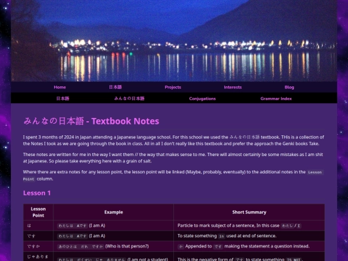
Task: Click the lake night header banner image
Action: tap(174, 41)
